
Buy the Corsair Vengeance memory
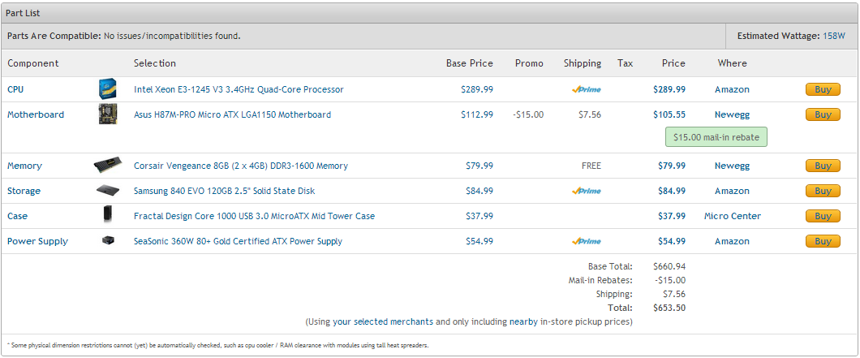[x=823, y=166]
